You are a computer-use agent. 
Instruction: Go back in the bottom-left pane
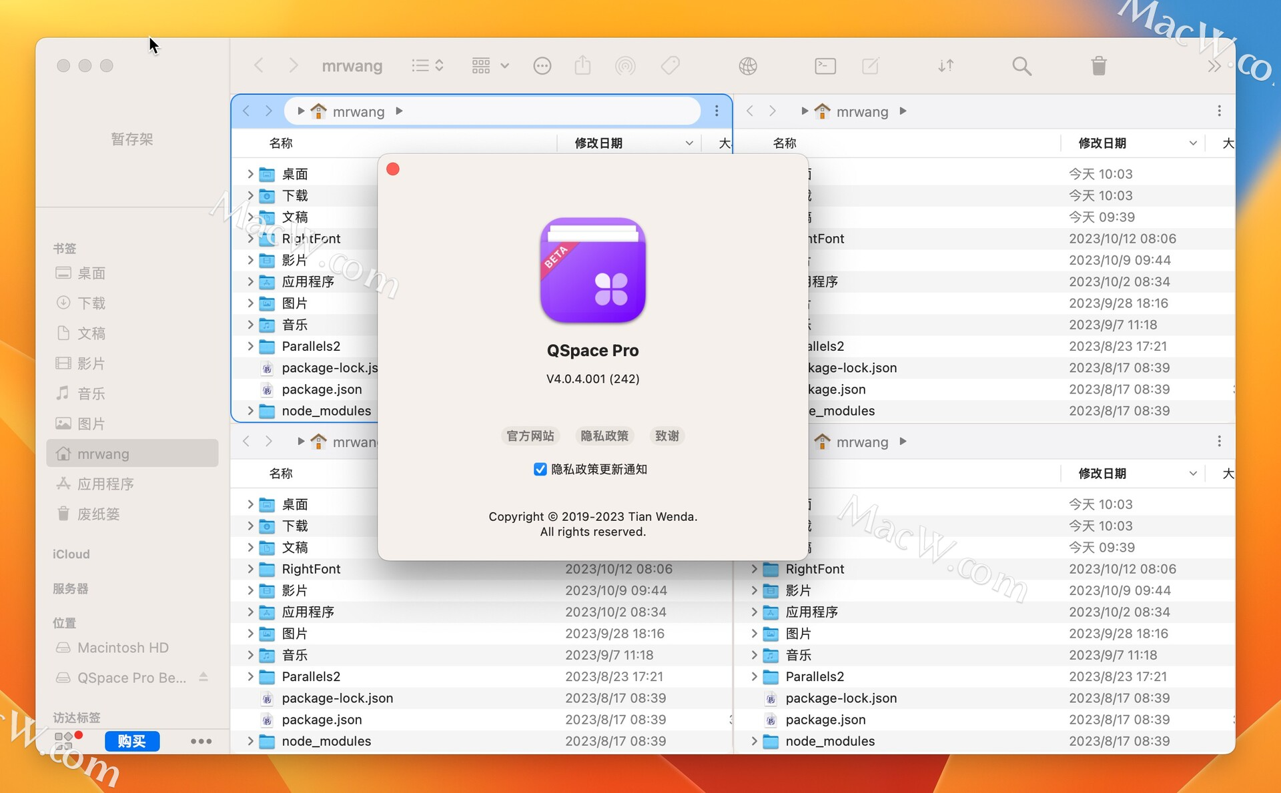click(246, 441)
